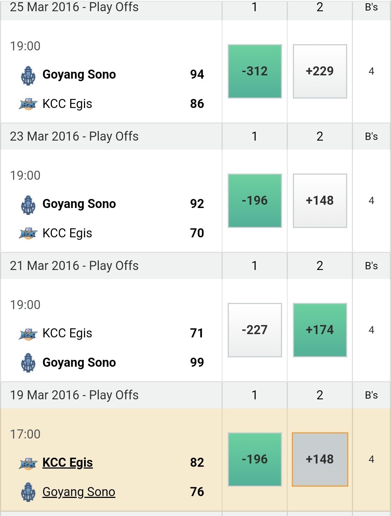391x516 pixels.
Task: Select the +229 odds box
Action: (x=320, y=71)
